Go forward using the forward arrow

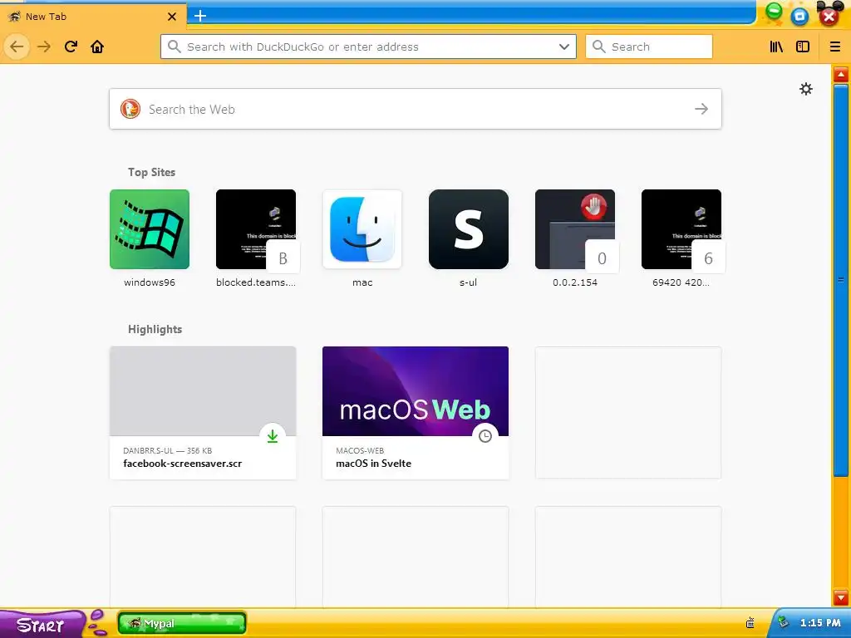(x=44, y=47)
